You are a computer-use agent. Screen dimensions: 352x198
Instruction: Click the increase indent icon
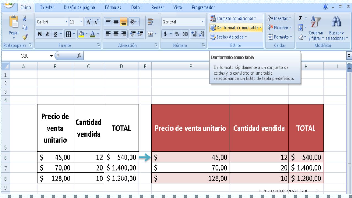point(140,34)
